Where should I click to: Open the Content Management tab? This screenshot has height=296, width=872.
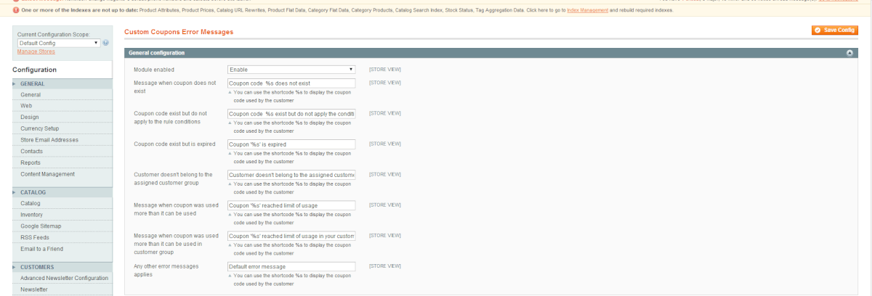tap(62, 174)
